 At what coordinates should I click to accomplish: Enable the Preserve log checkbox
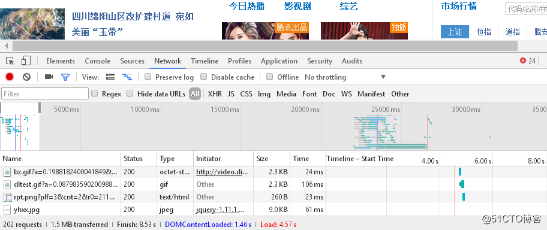click(148, 77)
